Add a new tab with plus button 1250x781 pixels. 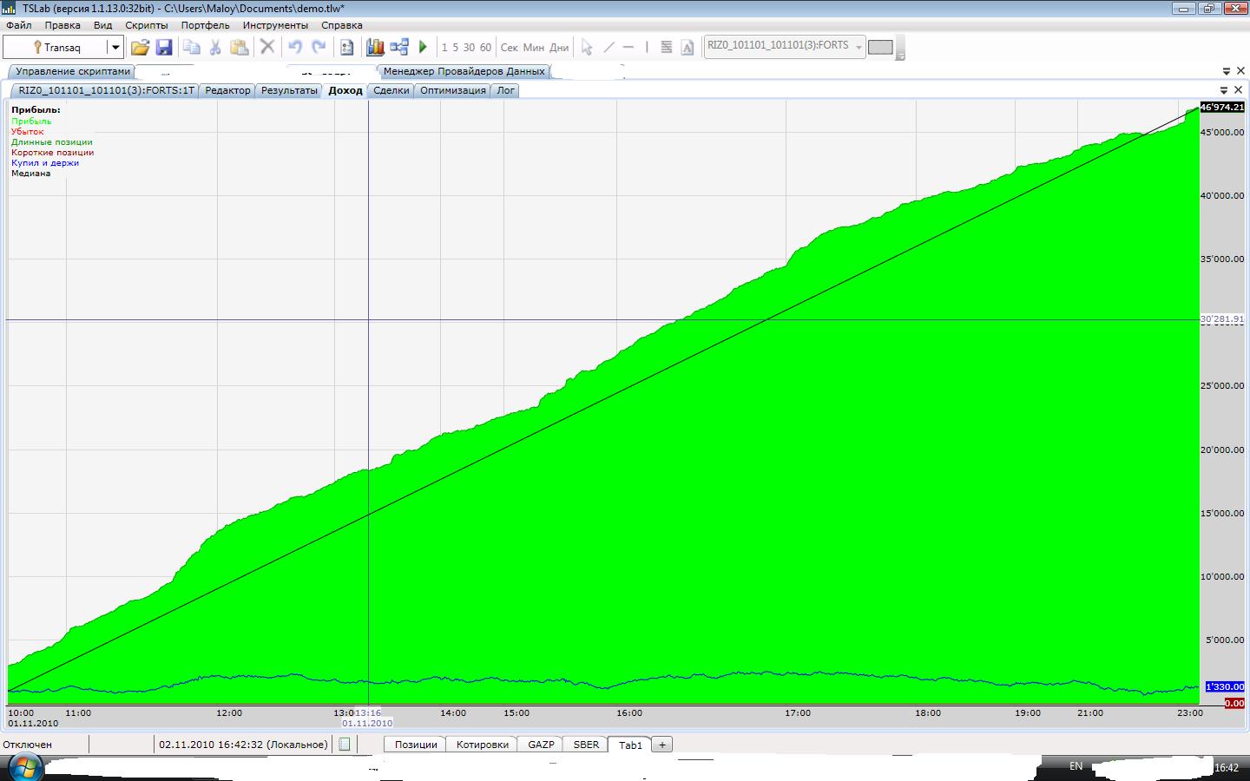pyautogui.click(x=661, y=745)
